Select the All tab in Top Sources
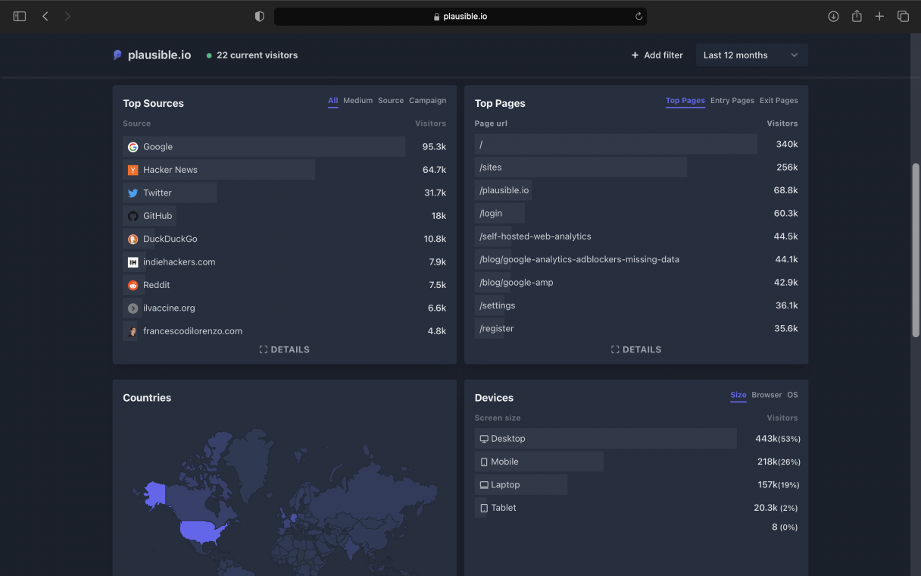Viewport: 921px width, 576px height. tap(333, 101)
